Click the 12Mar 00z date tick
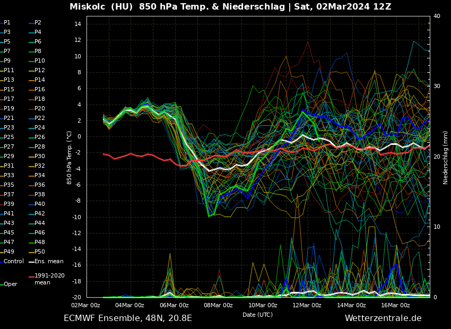Image resolution: width=451 pixels, height=329 pixels. click(x=307, y=305)
